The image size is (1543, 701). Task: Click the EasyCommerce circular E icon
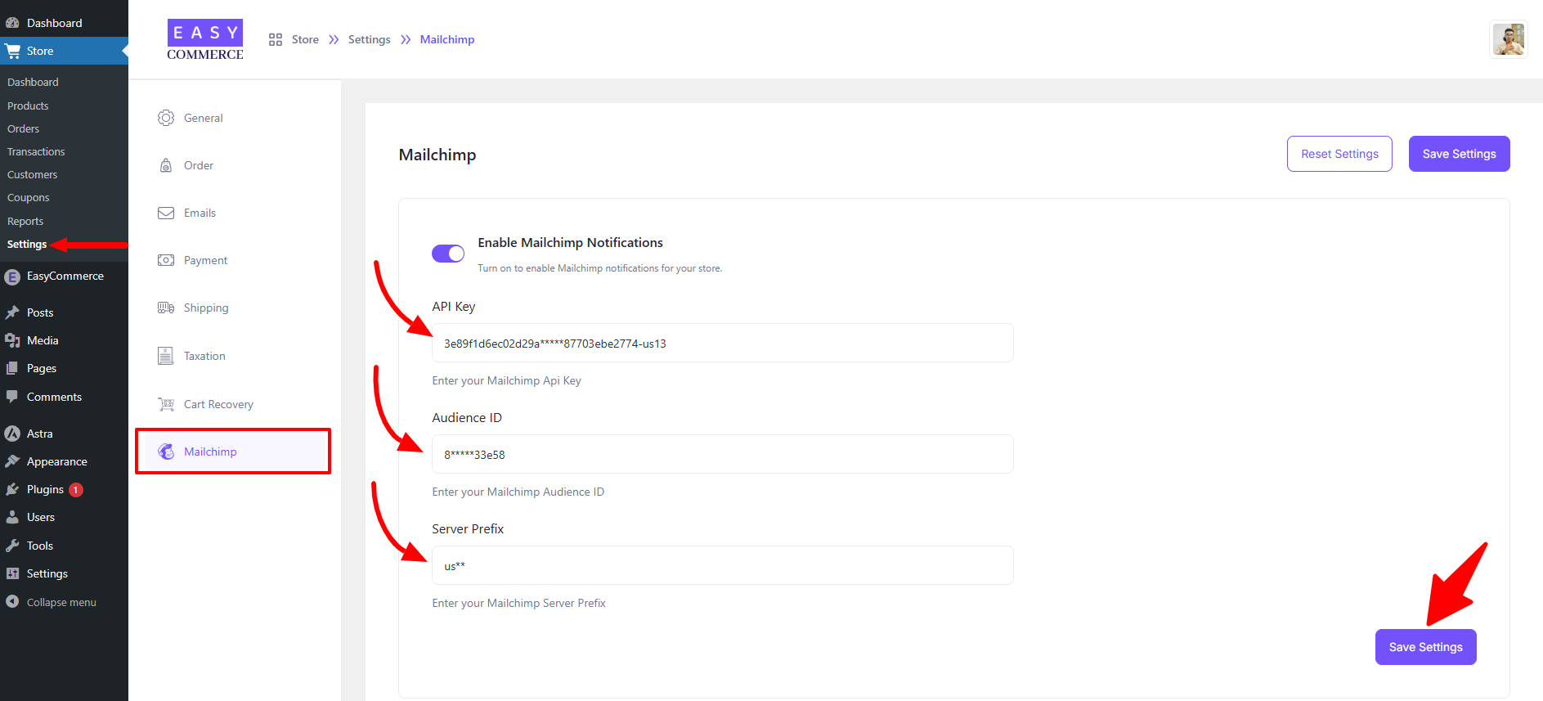click(12, 276)
